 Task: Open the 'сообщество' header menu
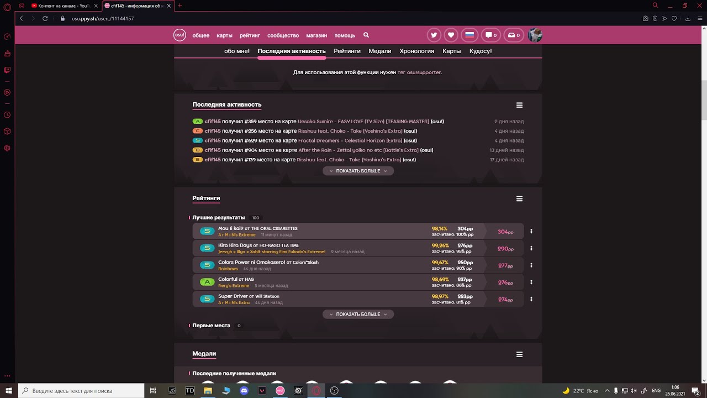tap(283, 35)
